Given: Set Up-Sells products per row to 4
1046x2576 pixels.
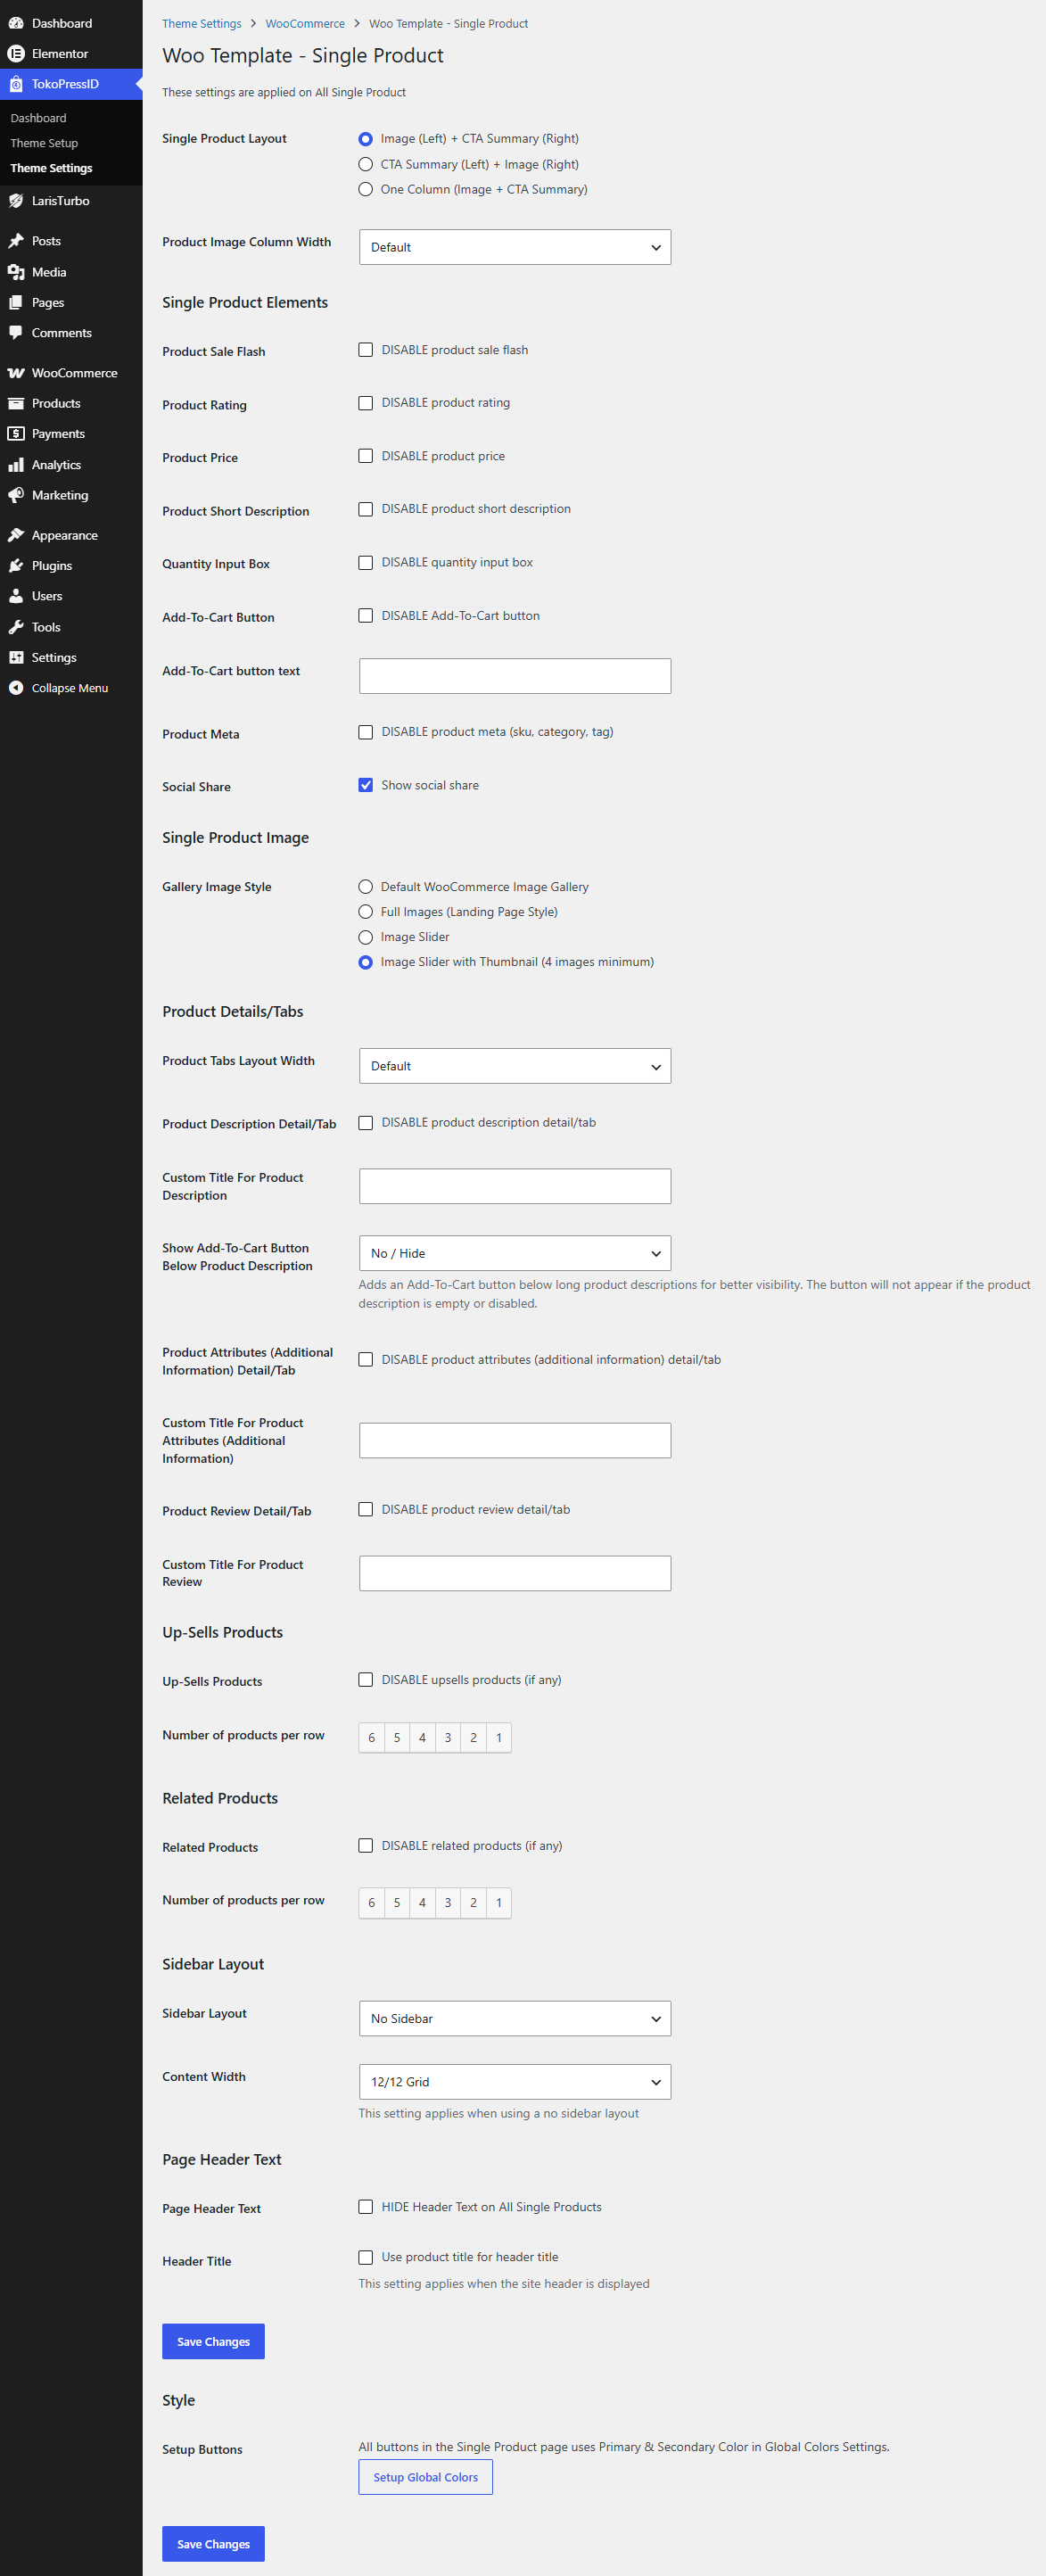Looking at the screenshot, I should tap(422, 1738).
